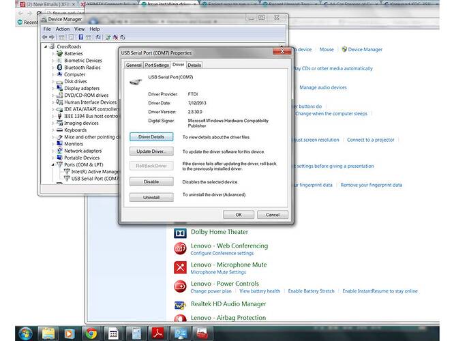Viewport: 454px width, 341px height.
Task: Click the Batteries device icon
Action: click(x=59, y=54)
